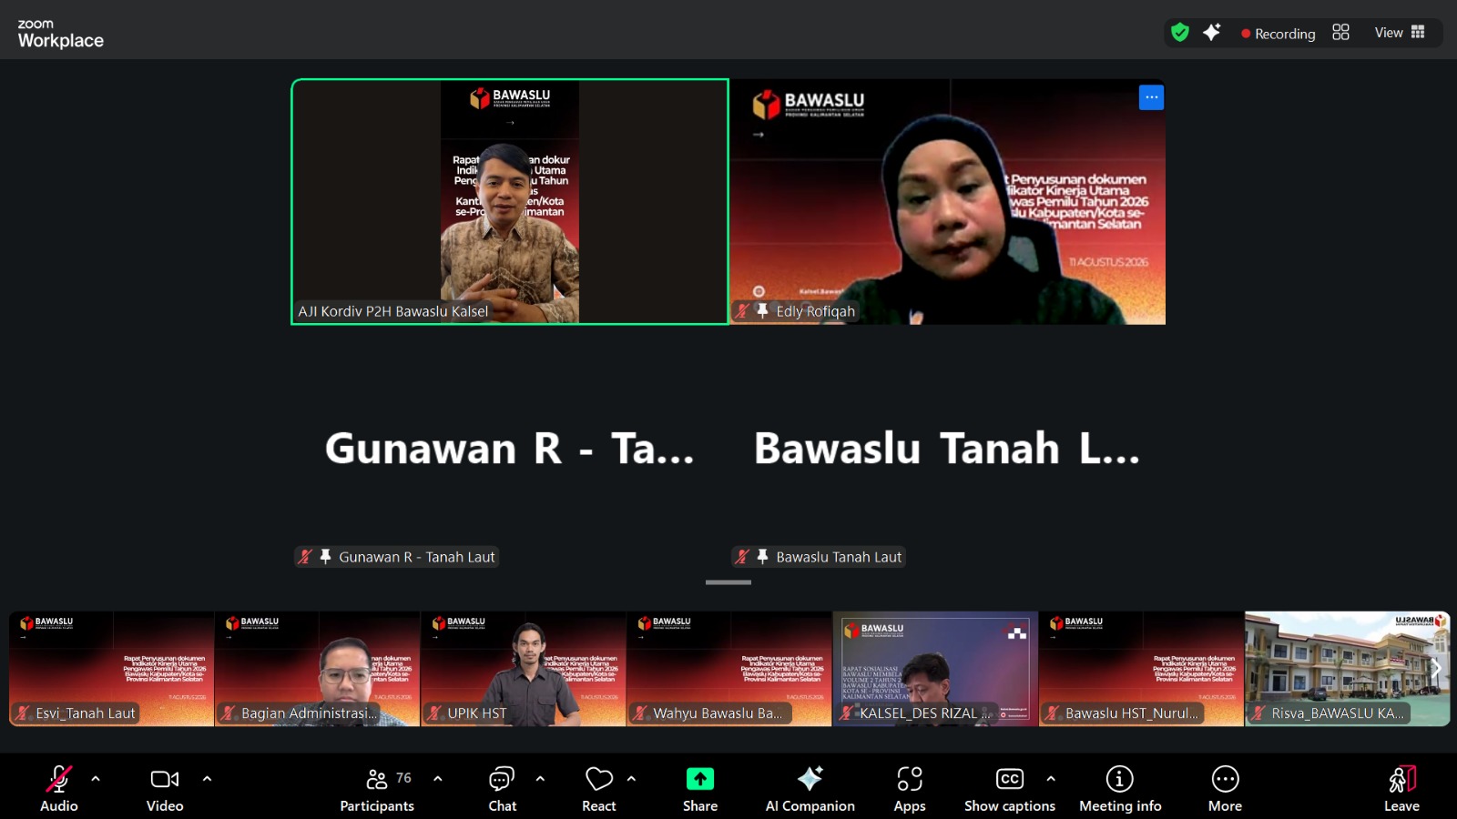Expand participants options chevron

click(438, 779)
